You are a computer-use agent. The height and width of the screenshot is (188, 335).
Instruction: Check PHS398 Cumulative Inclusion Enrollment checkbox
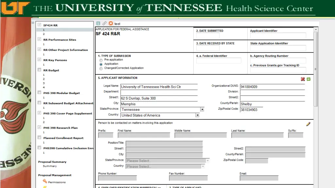tap(39, 148)
